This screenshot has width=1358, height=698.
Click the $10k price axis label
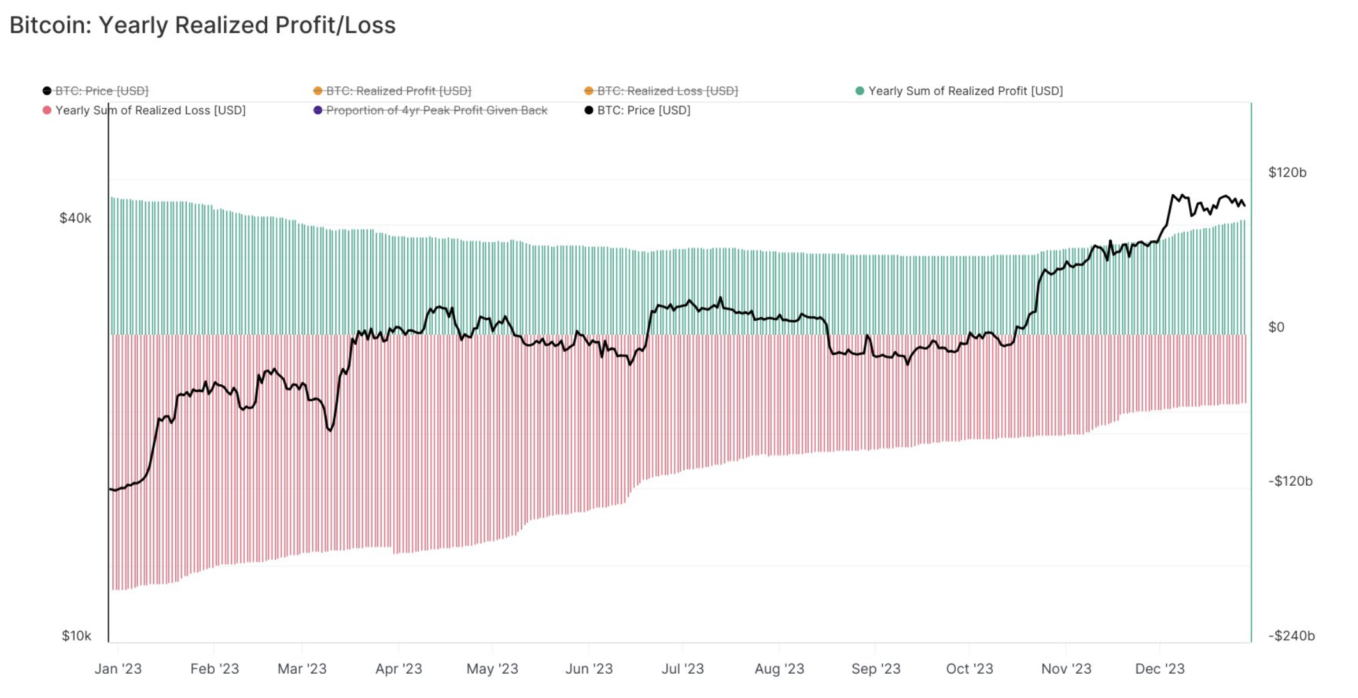(77, 635)
